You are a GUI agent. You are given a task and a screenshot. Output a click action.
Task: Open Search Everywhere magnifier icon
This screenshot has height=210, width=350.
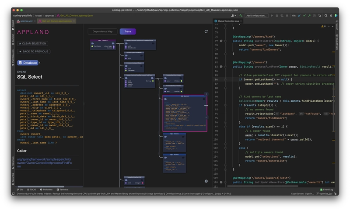[x=326, y=16]
